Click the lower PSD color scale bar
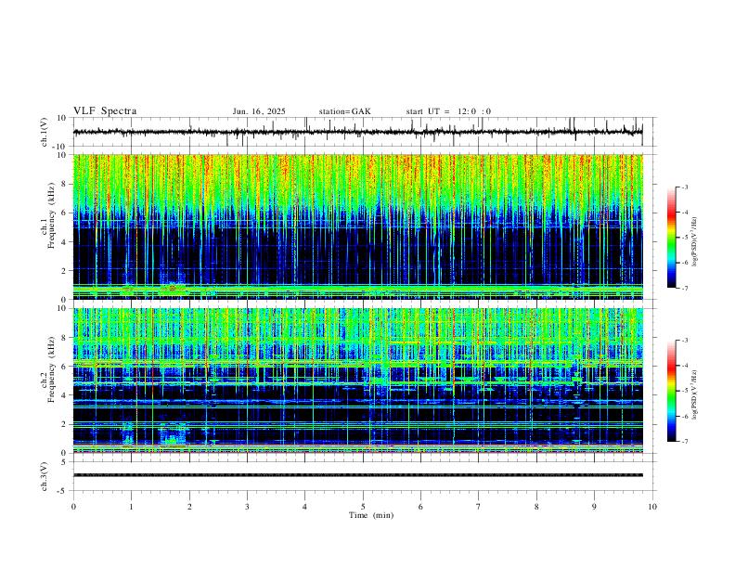The height and width of the screenshot is (568, 735). click(x=672, y=391)
